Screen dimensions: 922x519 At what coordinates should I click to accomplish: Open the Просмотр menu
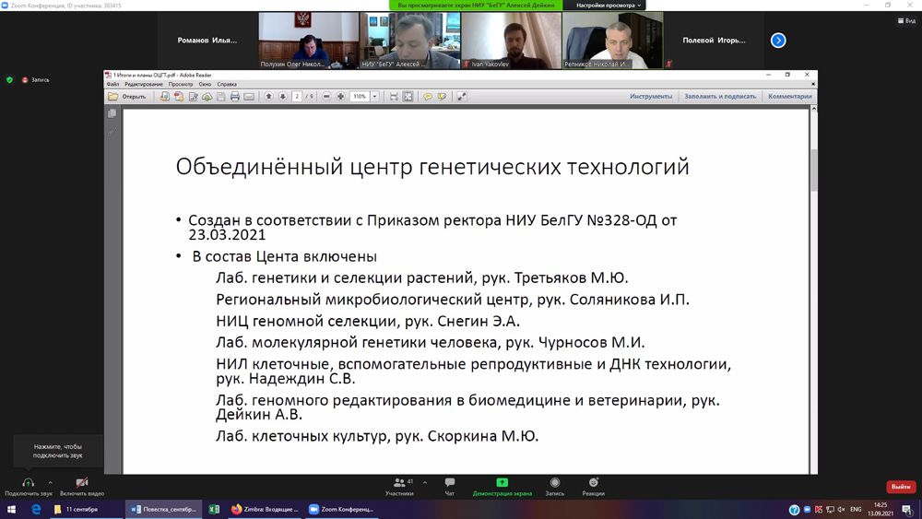point(181,84)
